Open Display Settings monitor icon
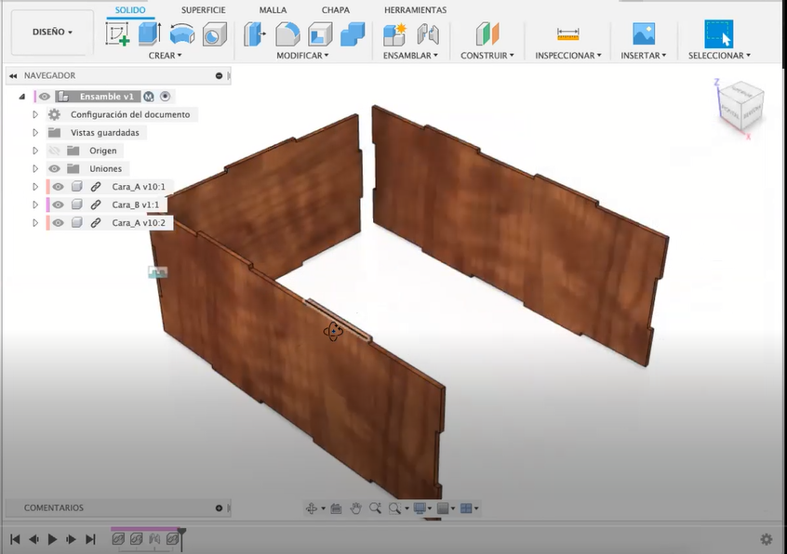Image resolution: width=787 pixels, height=554 pixels. [420, 508]
